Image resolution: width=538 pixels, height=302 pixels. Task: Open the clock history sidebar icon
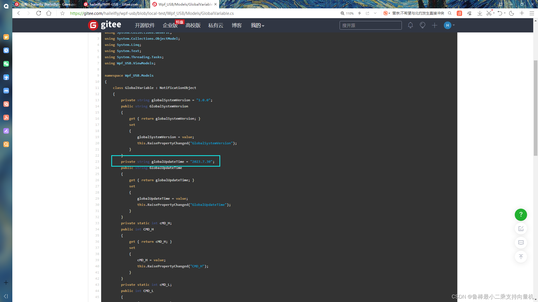(x=6, y=50)
